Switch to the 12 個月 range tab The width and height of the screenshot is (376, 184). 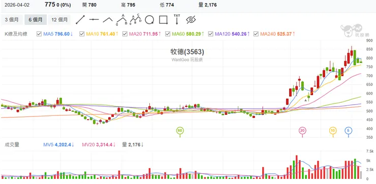pyautogui.click(x=59, y=20)
